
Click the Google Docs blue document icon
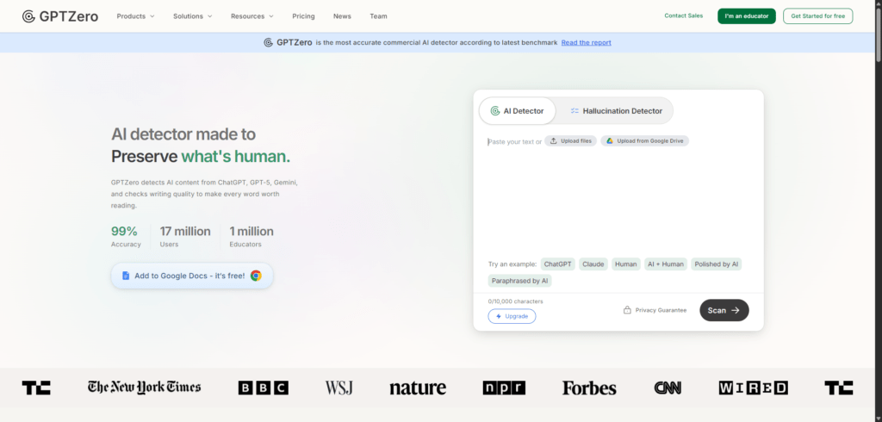pos(126,276)
